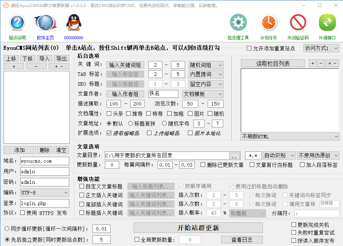Image resolution: width=343 pixels, height=246 pixels.
Task: Open the 计划任务 clock icon
Action: point(268,23)
